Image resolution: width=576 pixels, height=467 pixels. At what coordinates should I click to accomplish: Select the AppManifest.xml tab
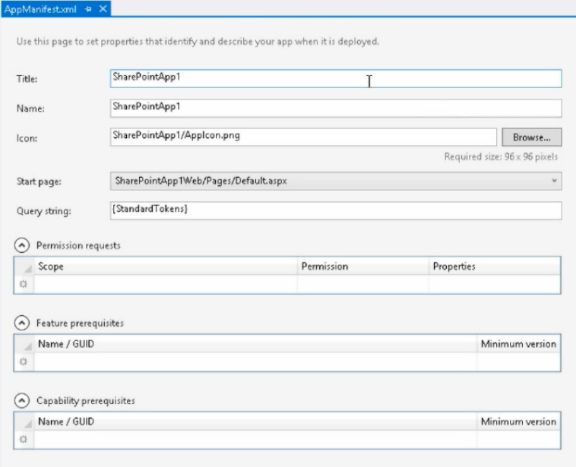(x=40, y=9)
